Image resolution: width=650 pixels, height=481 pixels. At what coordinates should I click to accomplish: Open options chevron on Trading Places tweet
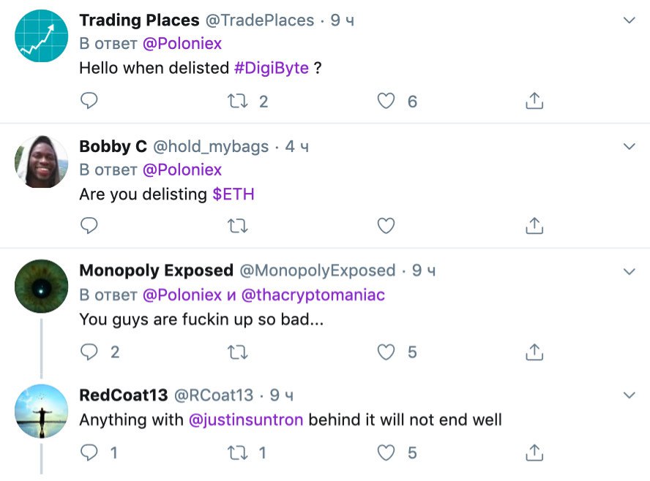tap(629, 20)
